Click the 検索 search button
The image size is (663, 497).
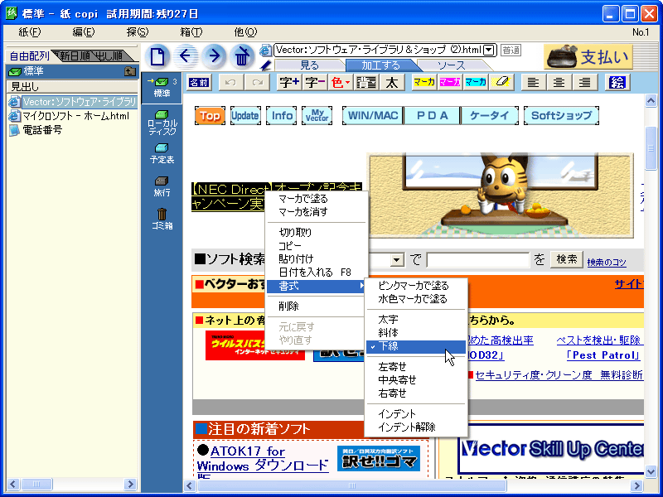click(x=567, y=259)
